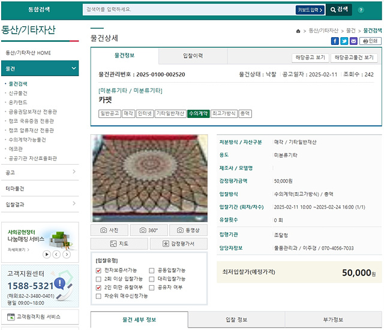Viewport: 384px width, 330px height.
Task: Click the 인터넷 tag
Action: tap(145, 114)
